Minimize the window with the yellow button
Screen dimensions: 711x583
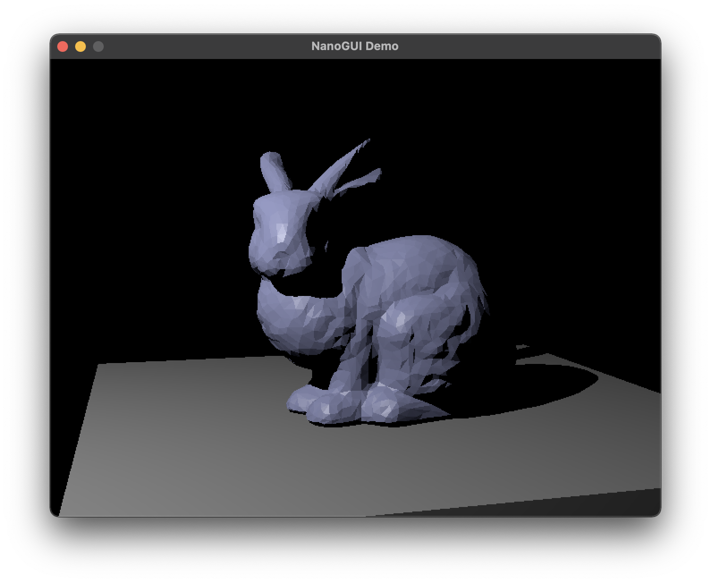click(x=80, y=46)
